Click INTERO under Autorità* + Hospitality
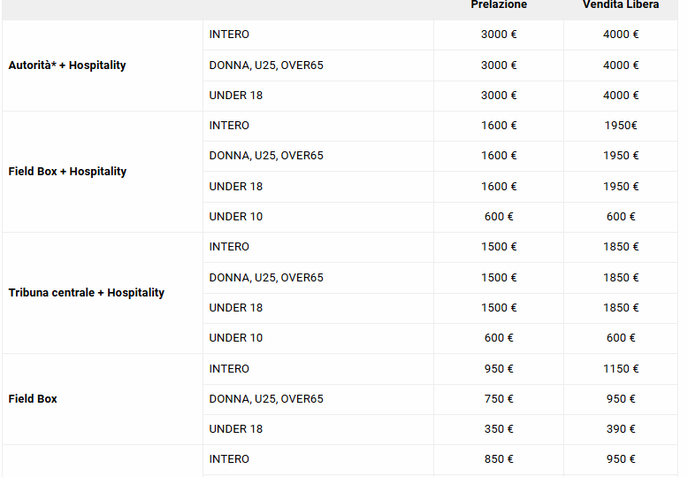Screen dimensions: 688x477 (229, 35)
